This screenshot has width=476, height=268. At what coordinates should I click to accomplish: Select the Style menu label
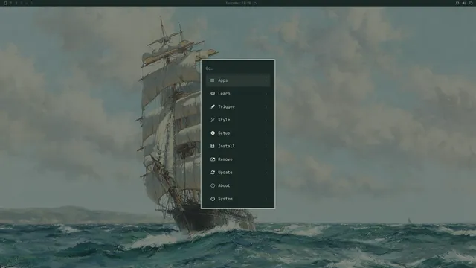(x=224, y=120)
